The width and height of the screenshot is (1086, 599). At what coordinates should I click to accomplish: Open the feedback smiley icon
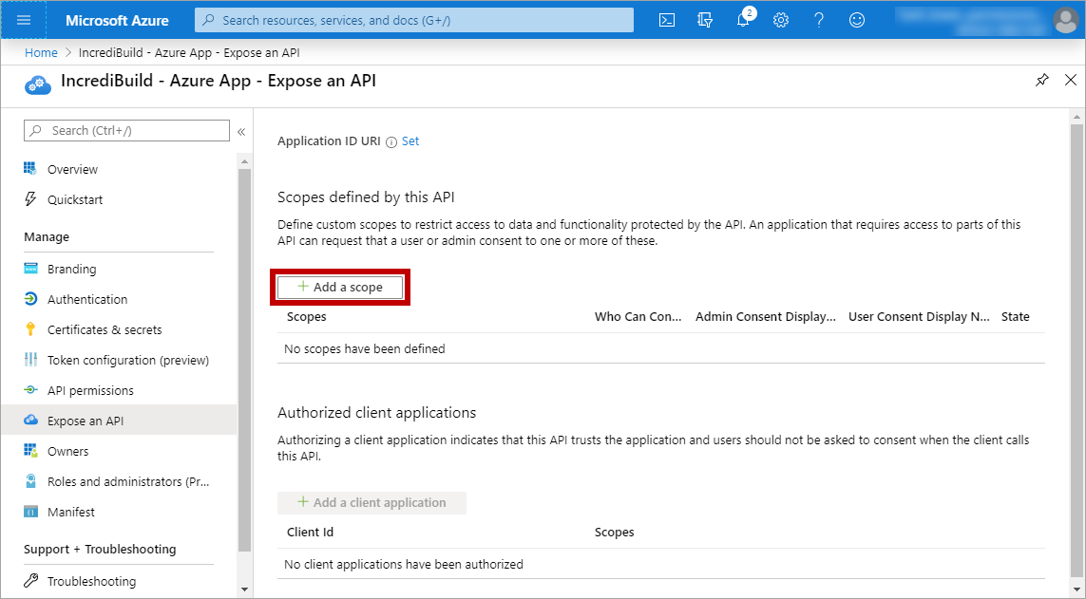857,20
